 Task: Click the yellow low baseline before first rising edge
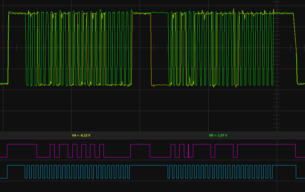coord(4,84)
